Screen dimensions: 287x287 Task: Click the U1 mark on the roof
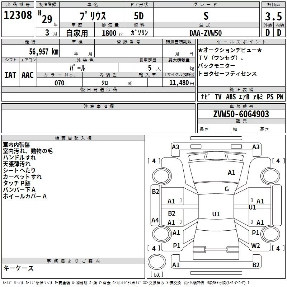216,214
